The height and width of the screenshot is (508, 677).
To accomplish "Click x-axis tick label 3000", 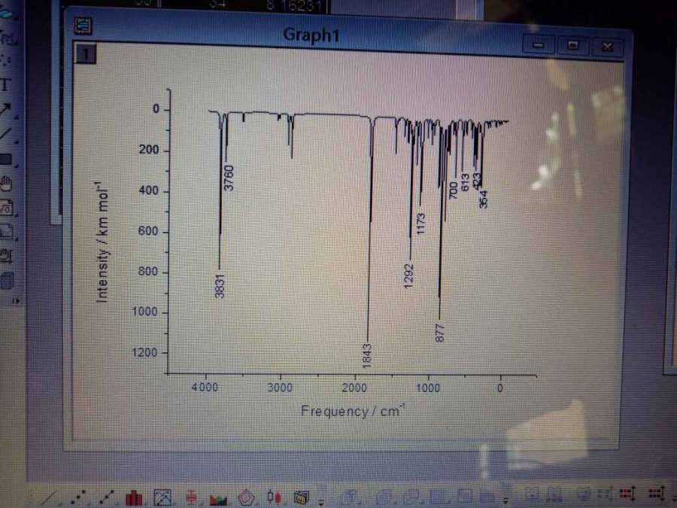I will coord(280,388).
